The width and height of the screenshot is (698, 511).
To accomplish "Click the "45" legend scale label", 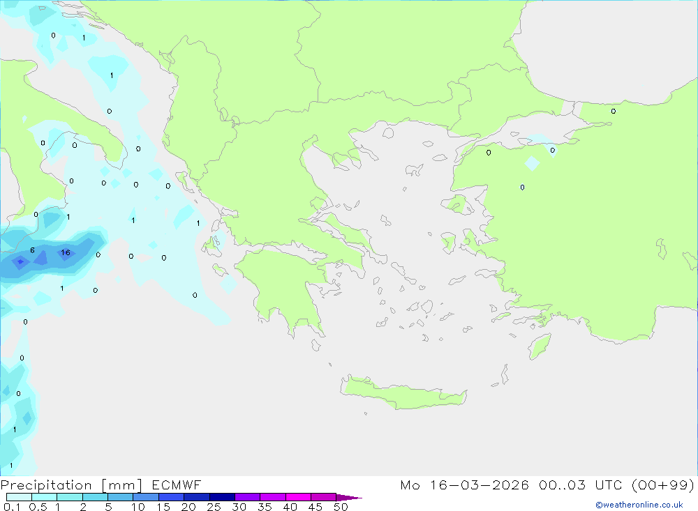I will [315, 507].
